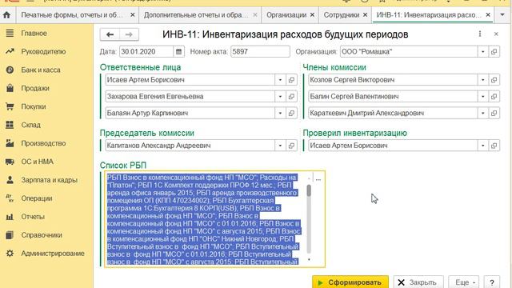Click the Список РБП scroll down arrow

pos(309,259)
